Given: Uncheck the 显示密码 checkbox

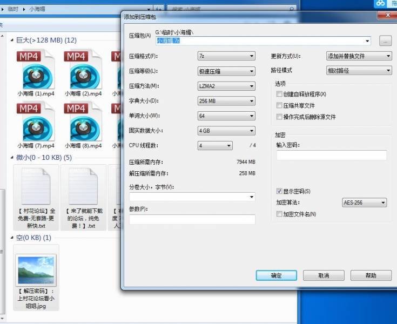Looking at the screenshot, I should pos(279,191).
